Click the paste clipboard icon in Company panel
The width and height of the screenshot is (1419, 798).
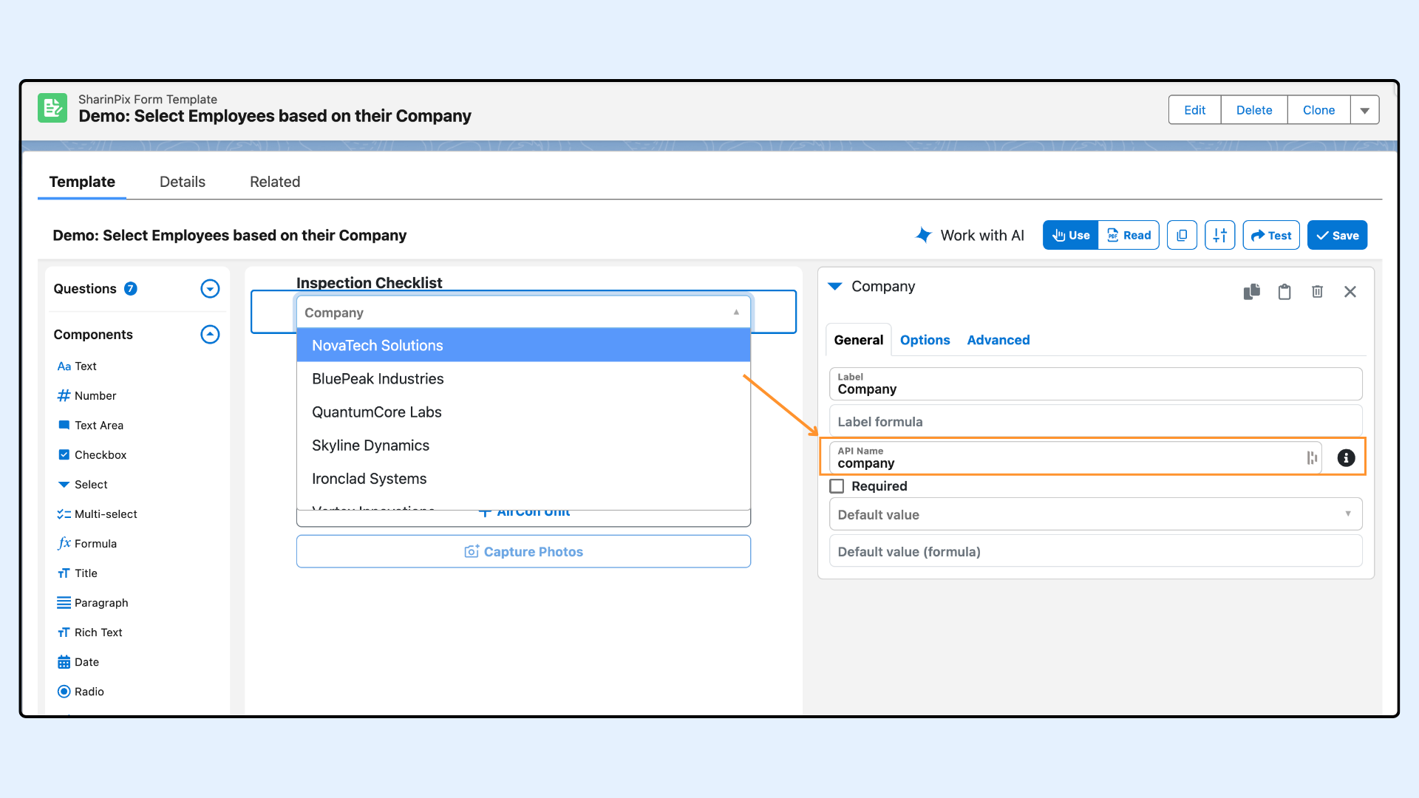(1284, 292)
